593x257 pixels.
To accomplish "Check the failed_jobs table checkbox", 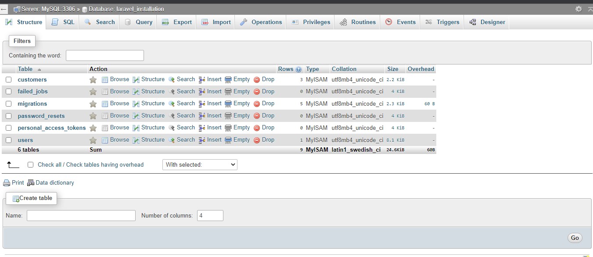I will click(8, 92).
